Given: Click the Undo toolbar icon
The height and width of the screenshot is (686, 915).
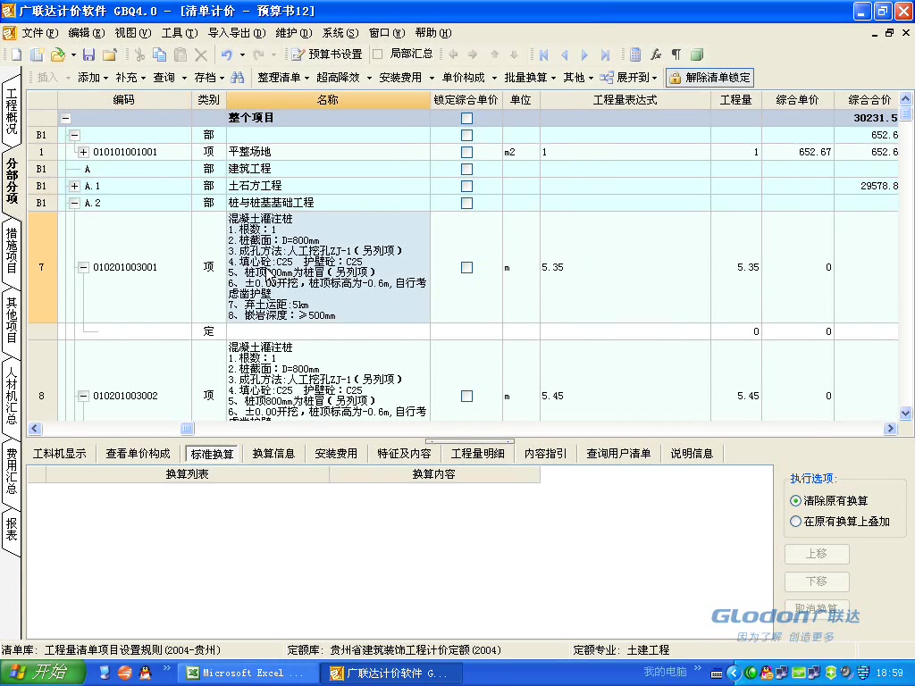Looking at the screenshot, I should pos(227,54).
